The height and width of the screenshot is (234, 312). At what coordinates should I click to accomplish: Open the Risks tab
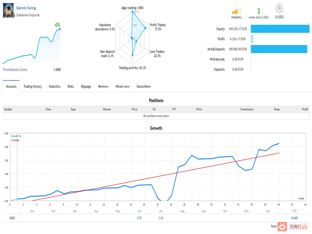pos(70,86)
